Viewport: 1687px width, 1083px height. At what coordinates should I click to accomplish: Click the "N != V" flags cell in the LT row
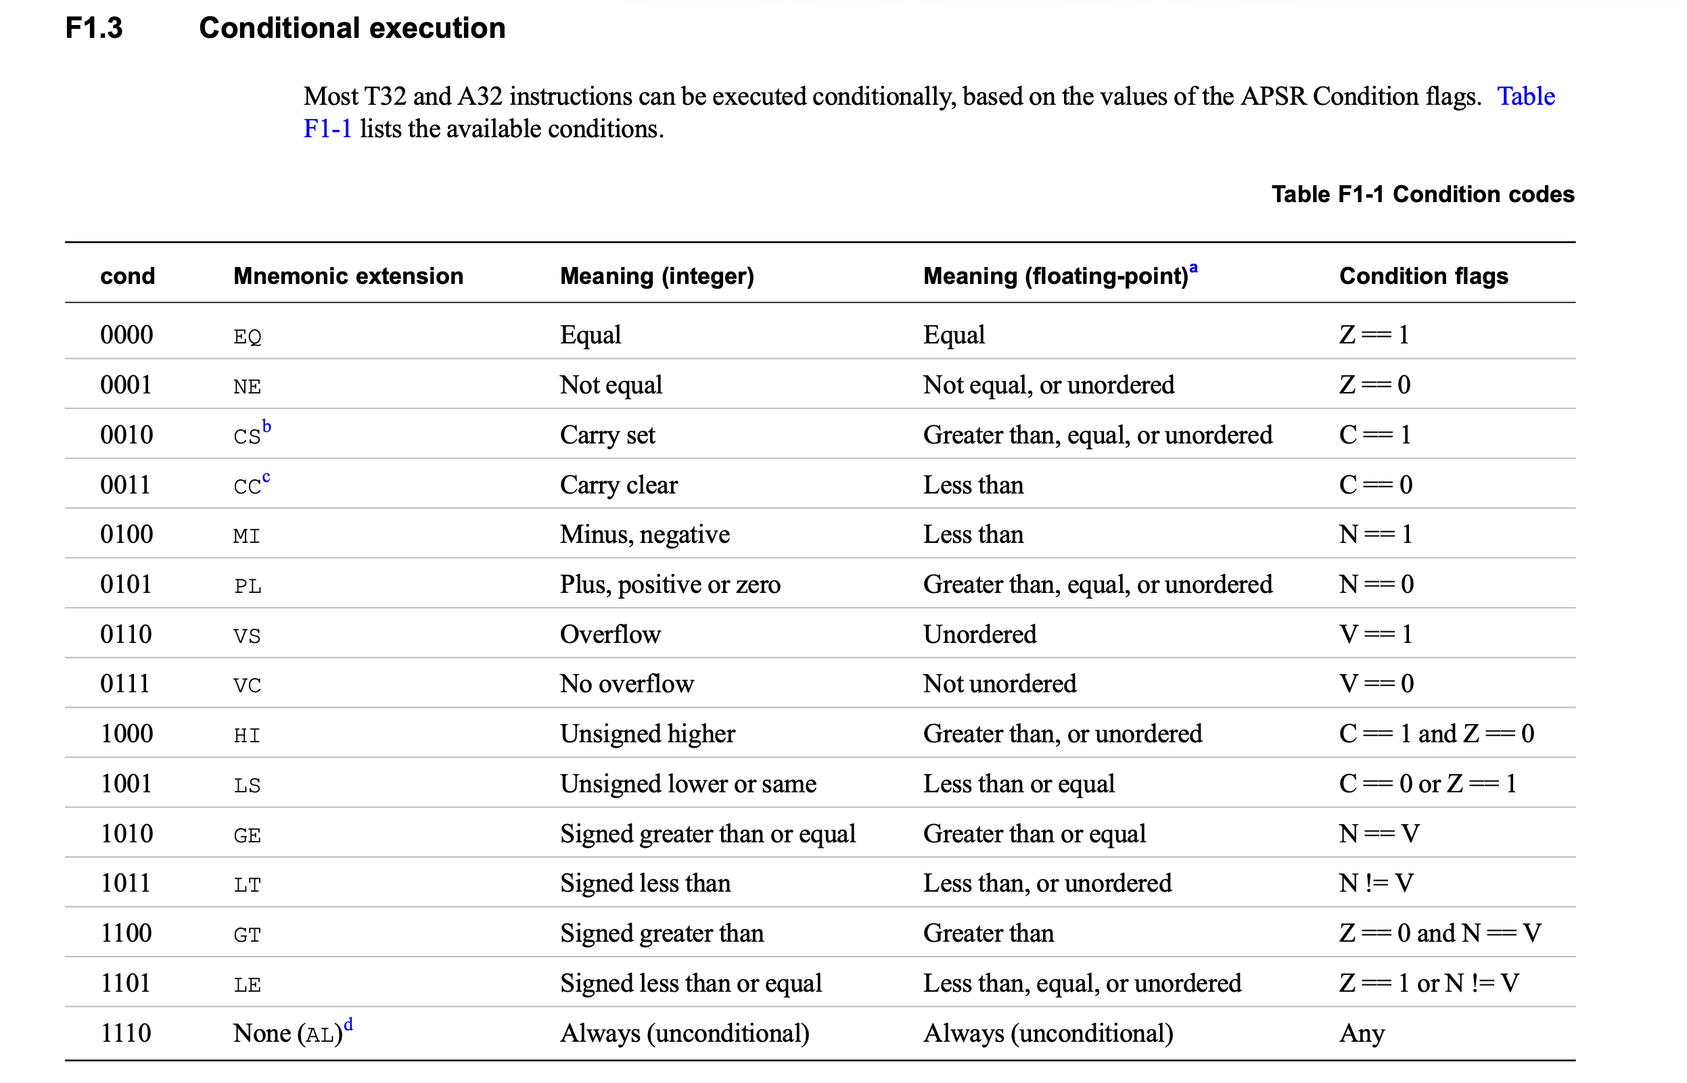[x=1375, y=884]
